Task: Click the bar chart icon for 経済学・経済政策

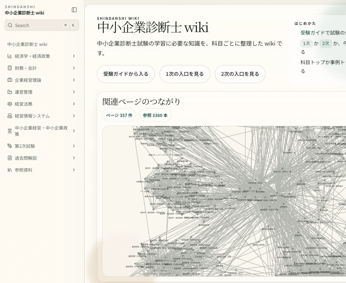Action: [x=10, y=56]
